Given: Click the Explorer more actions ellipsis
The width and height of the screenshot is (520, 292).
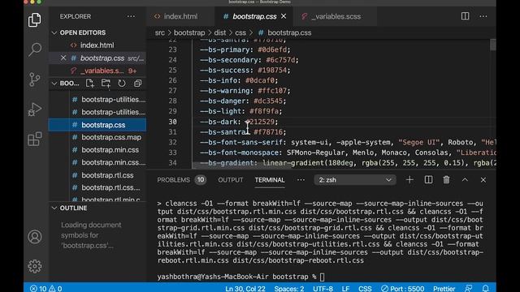Looking at the screenshot, I should [131, 16].
